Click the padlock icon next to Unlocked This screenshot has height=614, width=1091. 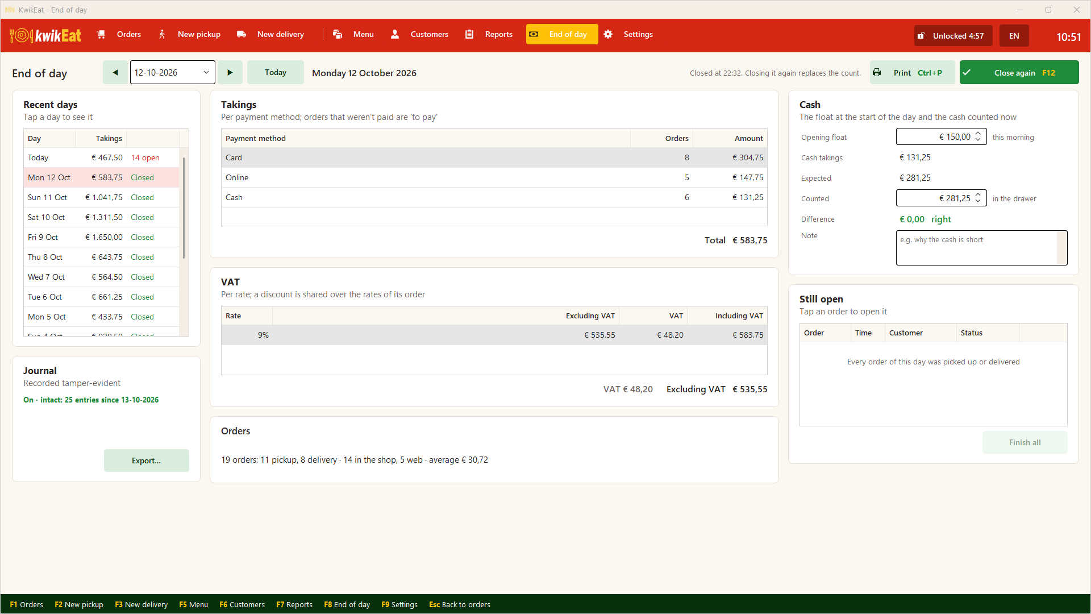click(x=921, y=36)
